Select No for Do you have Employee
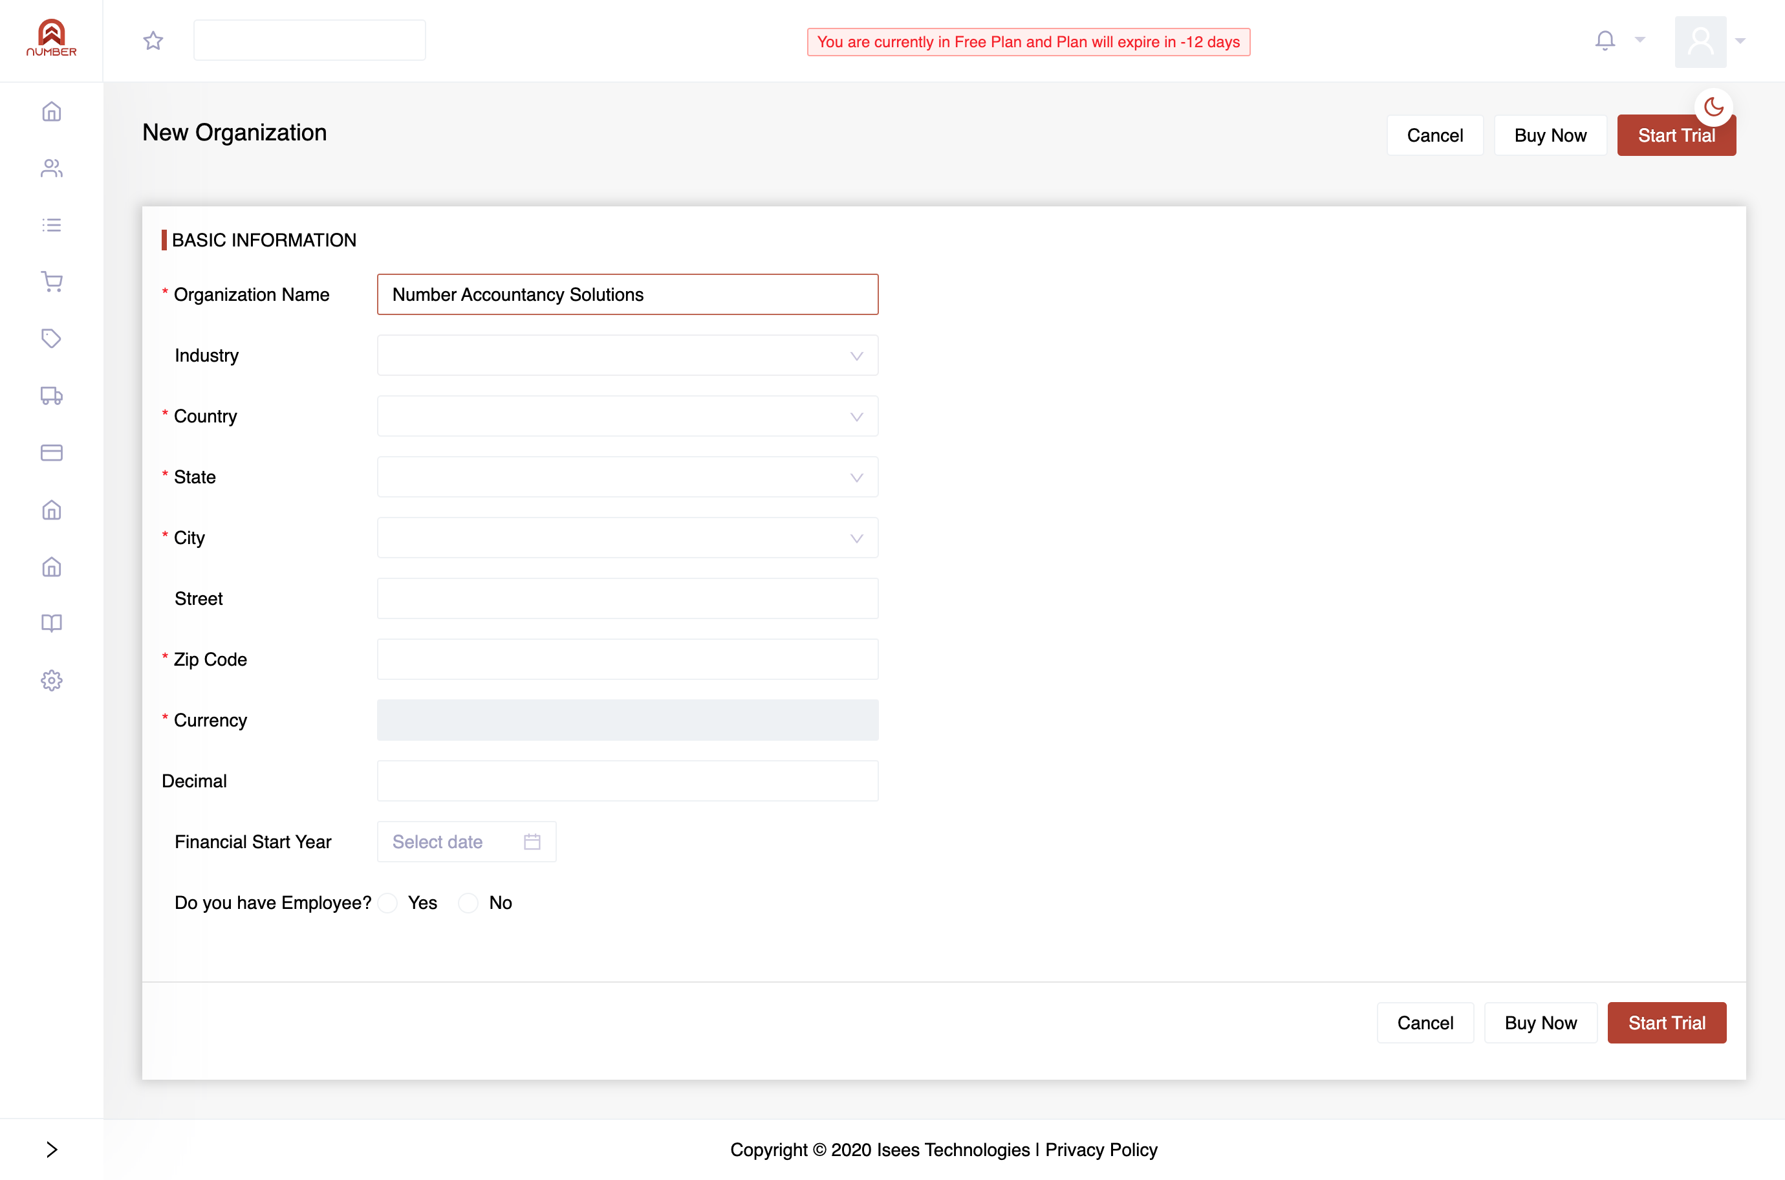This screenshot has height=1180, width=1785. coord(469,902)
